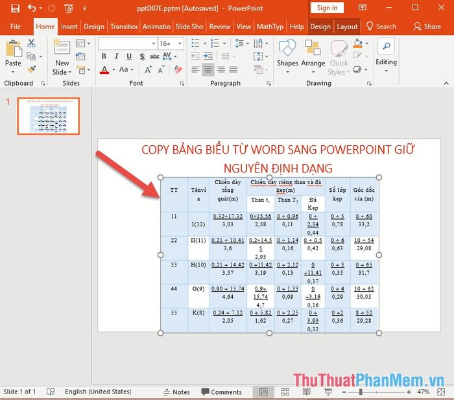Click English (United States) language indicator
The height and width of the screenshot is (400, 454).
98,392
